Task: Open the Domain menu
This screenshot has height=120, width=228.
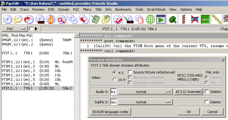Action: 64,9
